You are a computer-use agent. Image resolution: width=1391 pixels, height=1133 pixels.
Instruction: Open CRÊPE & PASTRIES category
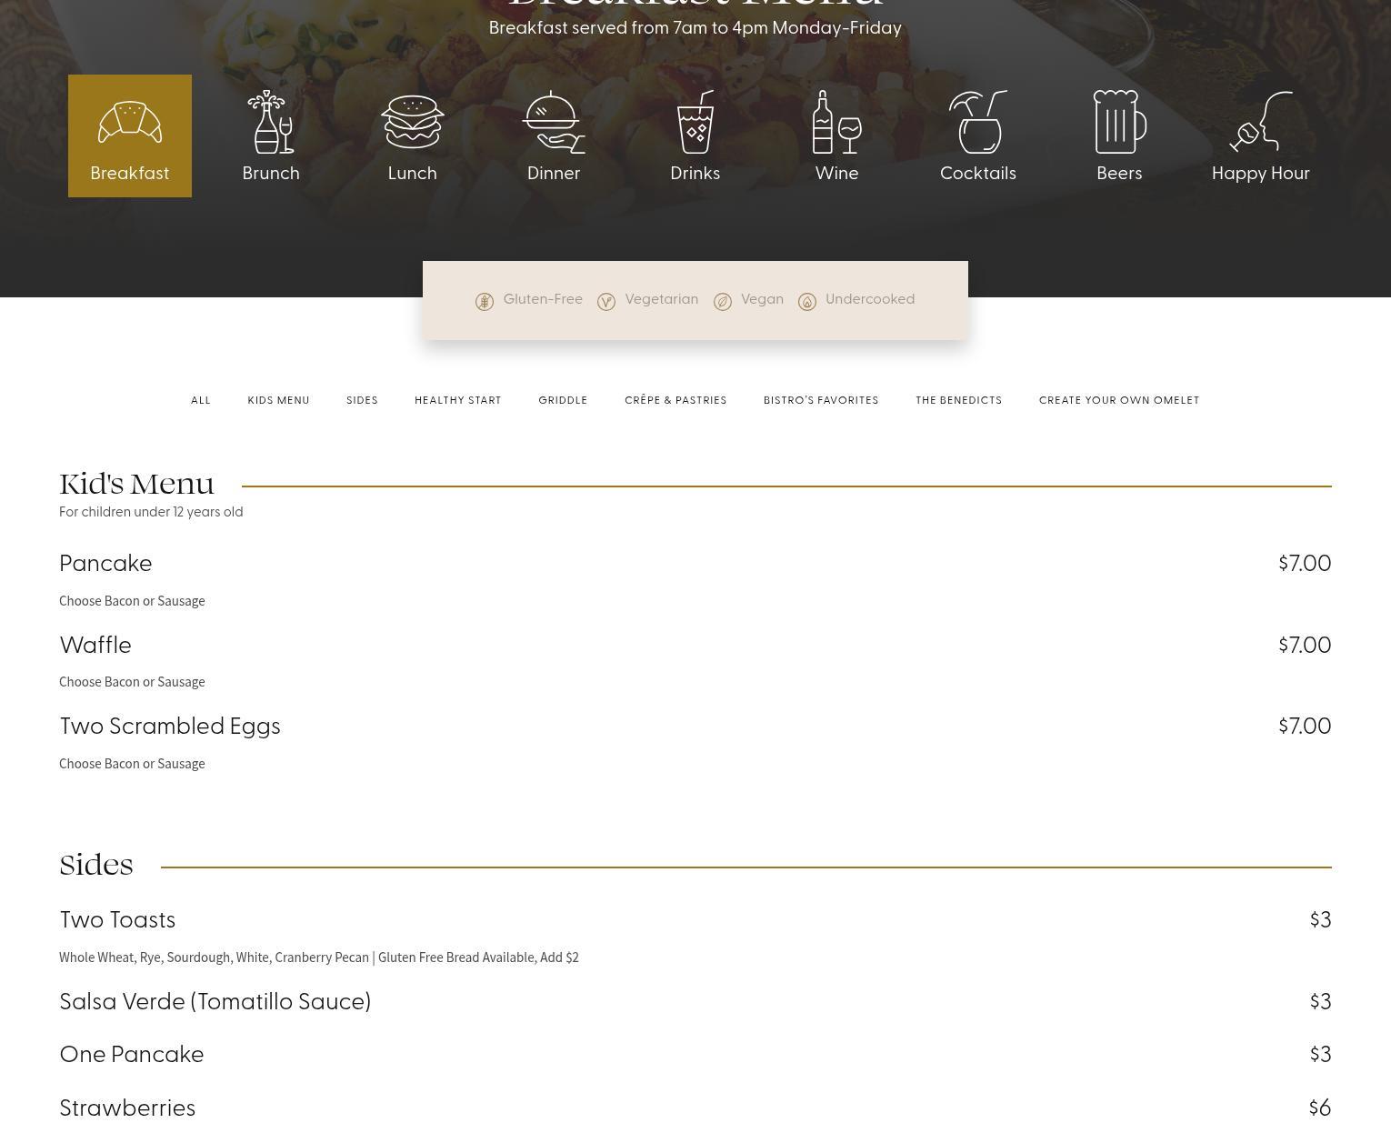click(675, 400)
